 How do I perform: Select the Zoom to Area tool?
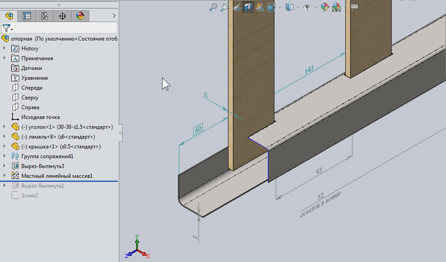pos(225,7)
